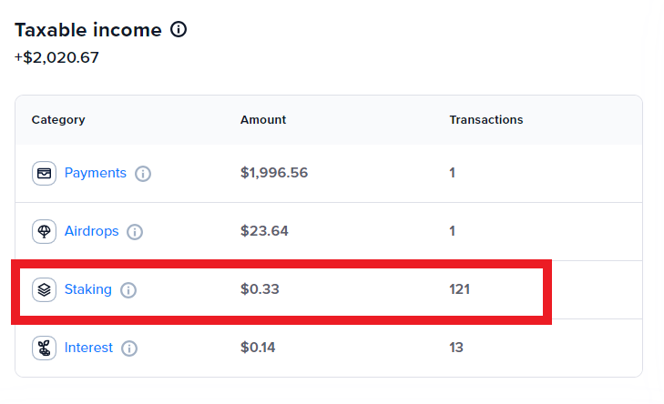Show info for Interest category
The width and height of the screenshot is (664, 404).
pos(129,348)
